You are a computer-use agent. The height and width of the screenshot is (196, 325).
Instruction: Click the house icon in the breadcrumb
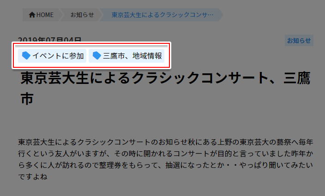pyautogui.click(x=32, y=15)
